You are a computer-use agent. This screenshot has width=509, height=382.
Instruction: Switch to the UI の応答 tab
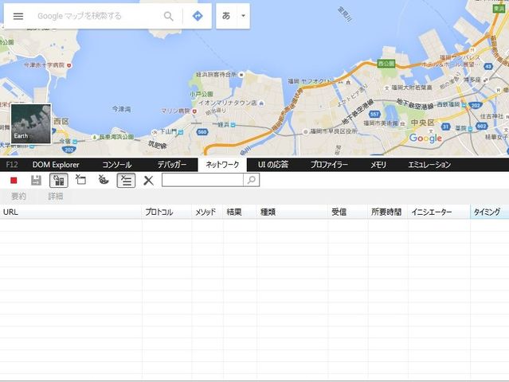point(273,165)
